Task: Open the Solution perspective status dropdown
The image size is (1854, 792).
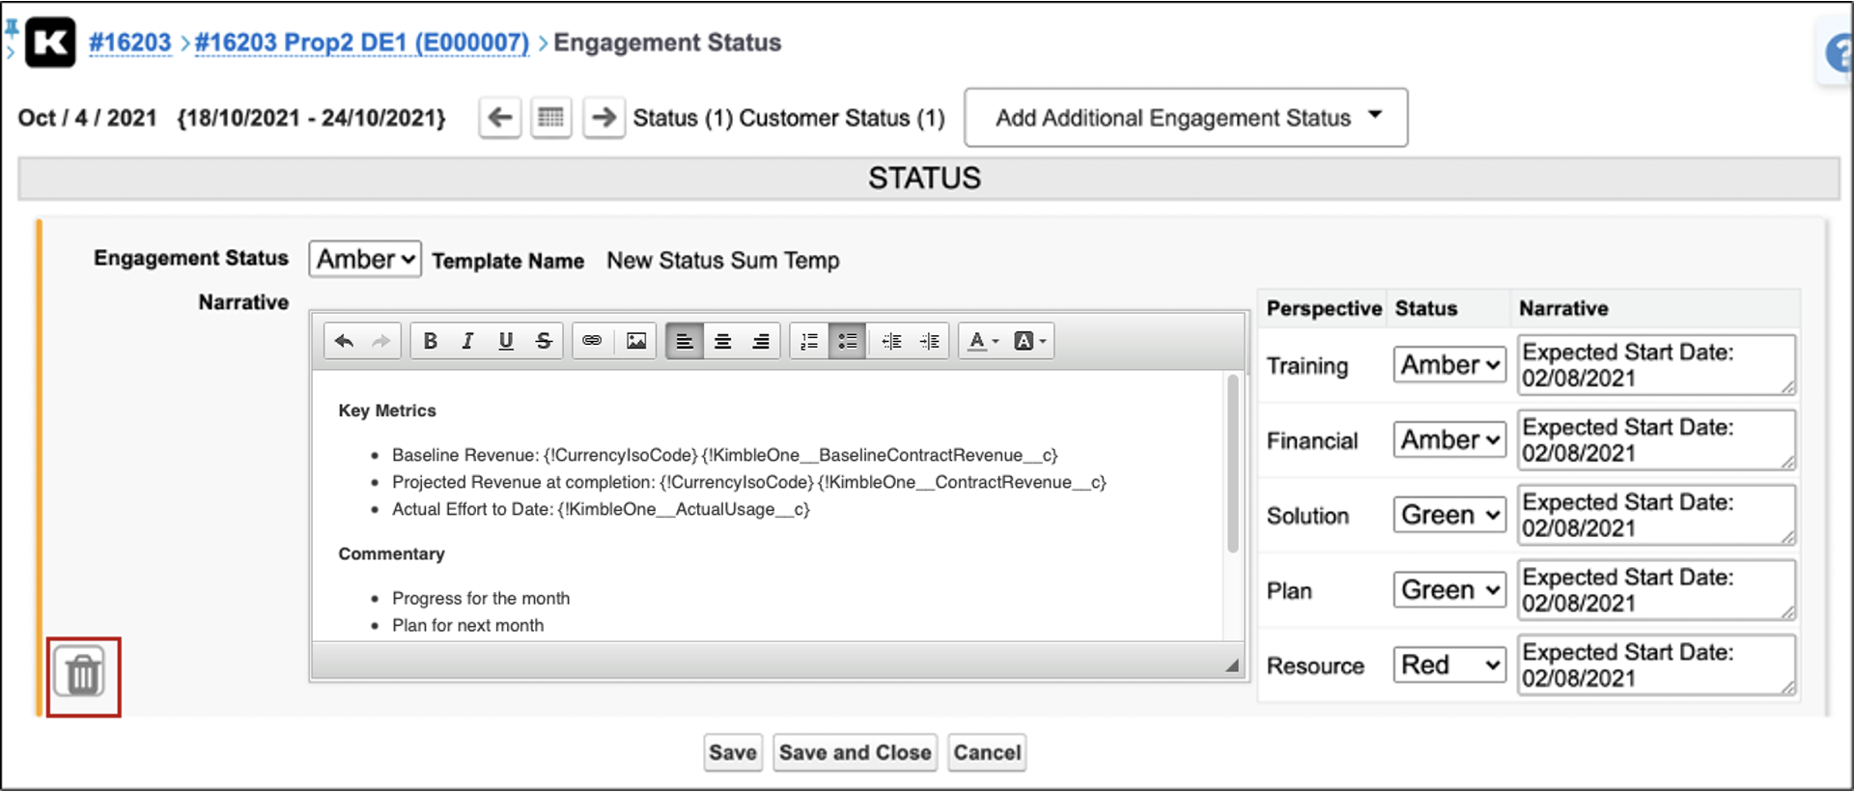Action: [1449, 515]
